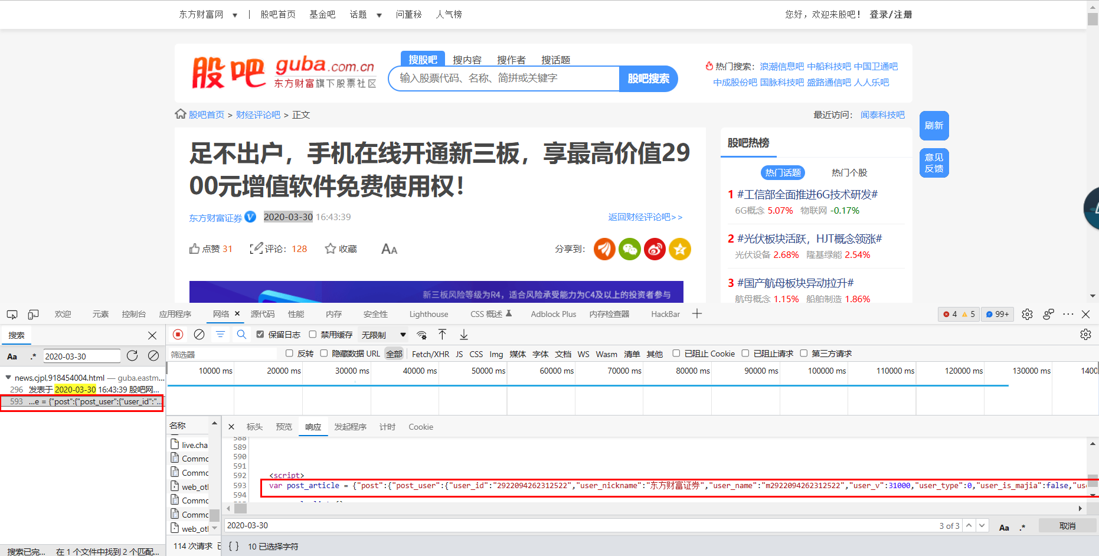
Task: Check the 第三方请求 checkbox
Action: [803, 354]
